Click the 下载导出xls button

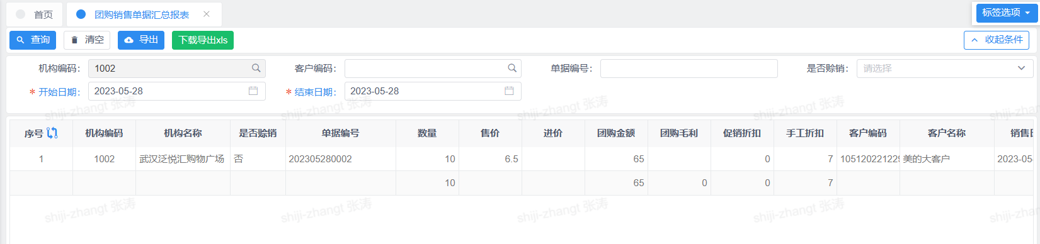[x=203, y=40]
